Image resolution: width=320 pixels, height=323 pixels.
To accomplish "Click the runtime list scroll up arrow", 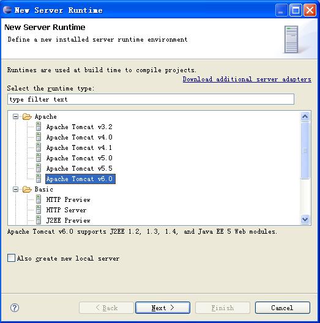I will click(305, 117).
